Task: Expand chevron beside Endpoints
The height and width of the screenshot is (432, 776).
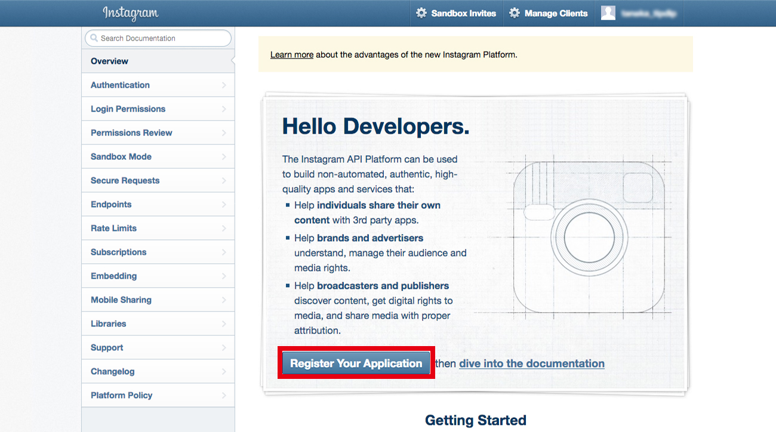Action: [x=224, y=204]
